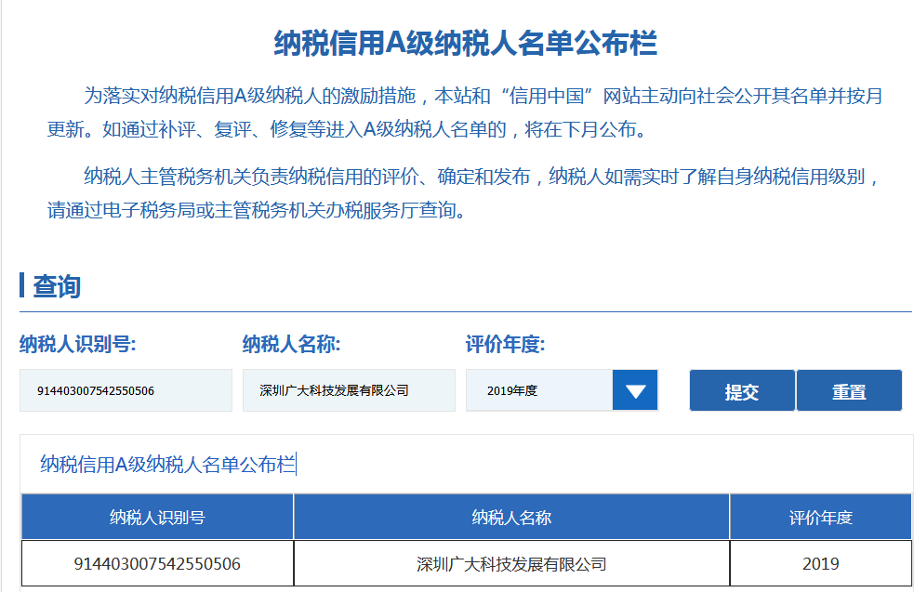Click the 纳税人识别号: form label
Viewport: 914px width, 592px height.
click(77, 345)
